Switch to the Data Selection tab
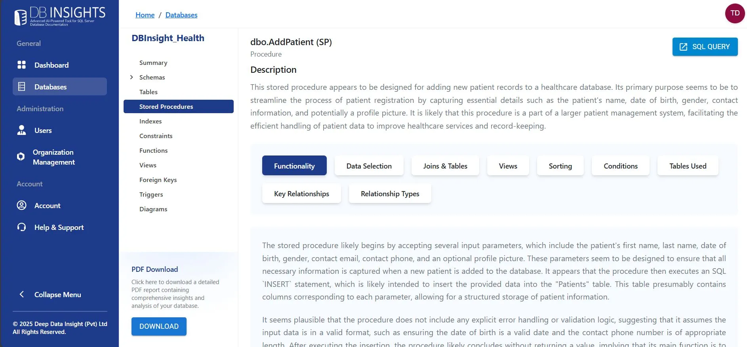 369,165
